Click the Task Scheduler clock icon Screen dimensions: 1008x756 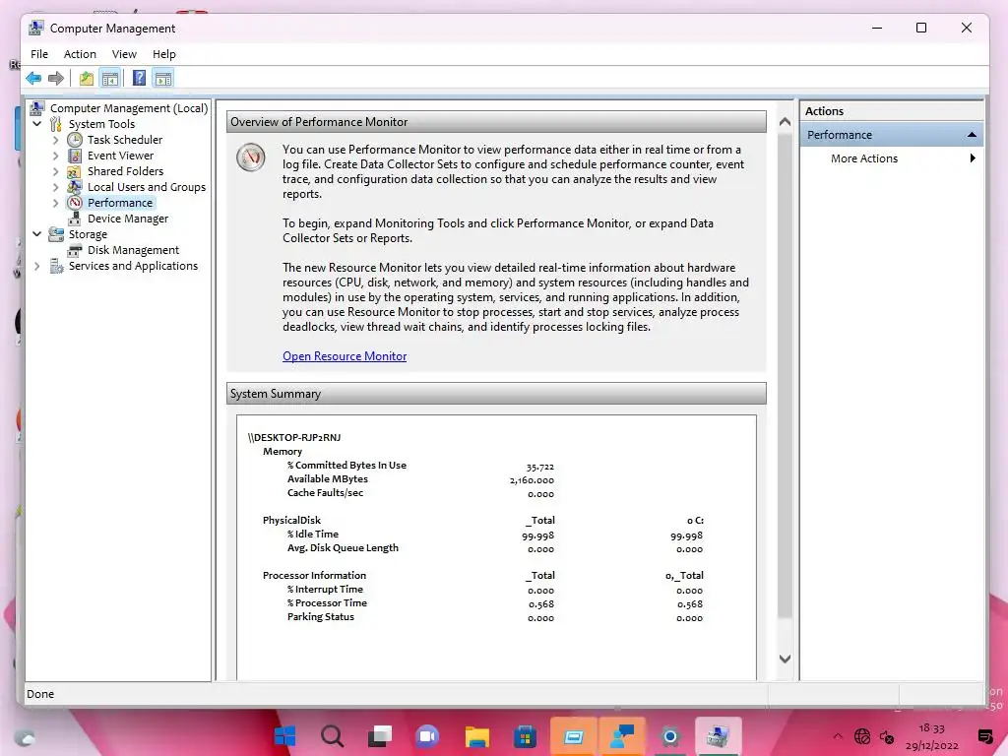point(75,140)
